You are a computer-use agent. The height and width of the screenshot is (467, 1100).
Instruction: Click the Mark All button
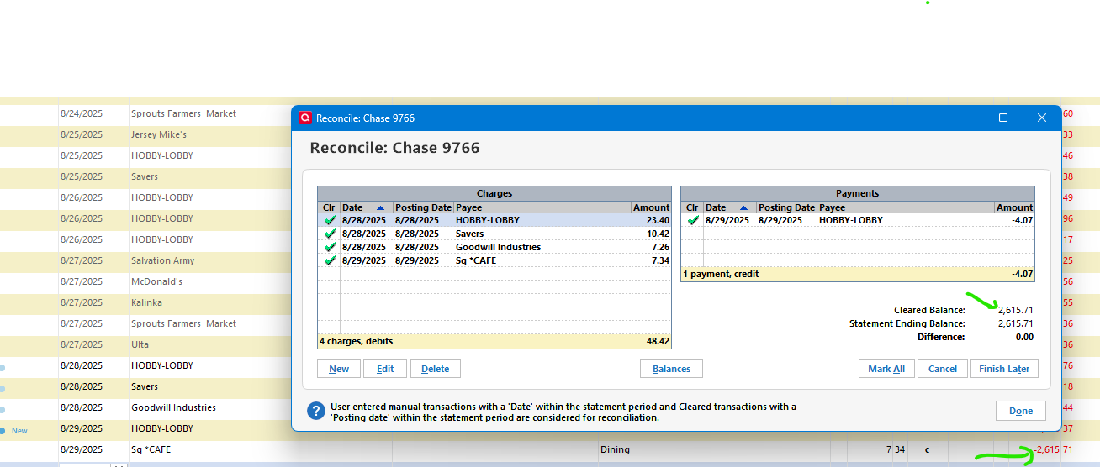pyautogui.click(x=886, y=369)
